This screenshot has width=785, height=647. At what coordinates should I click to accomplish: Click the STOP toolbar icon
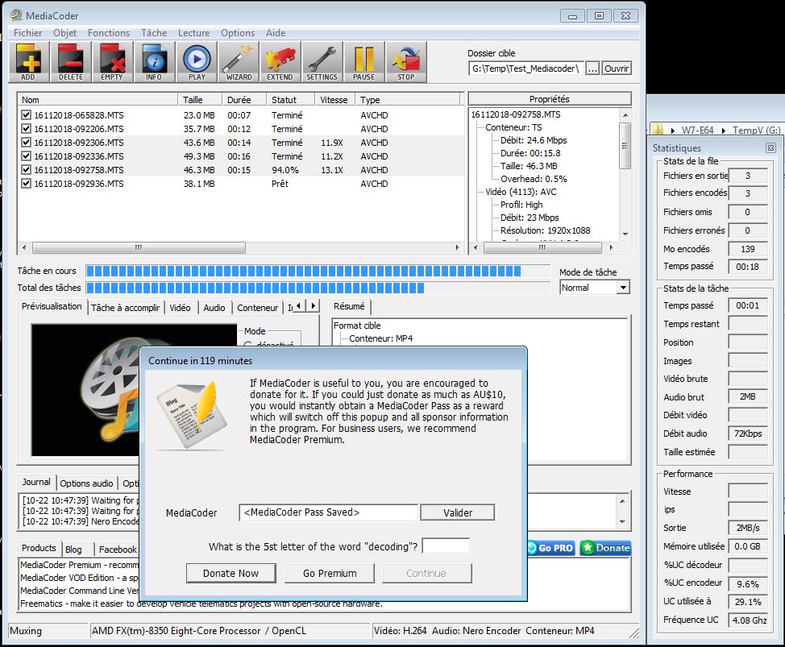(406, 62)
